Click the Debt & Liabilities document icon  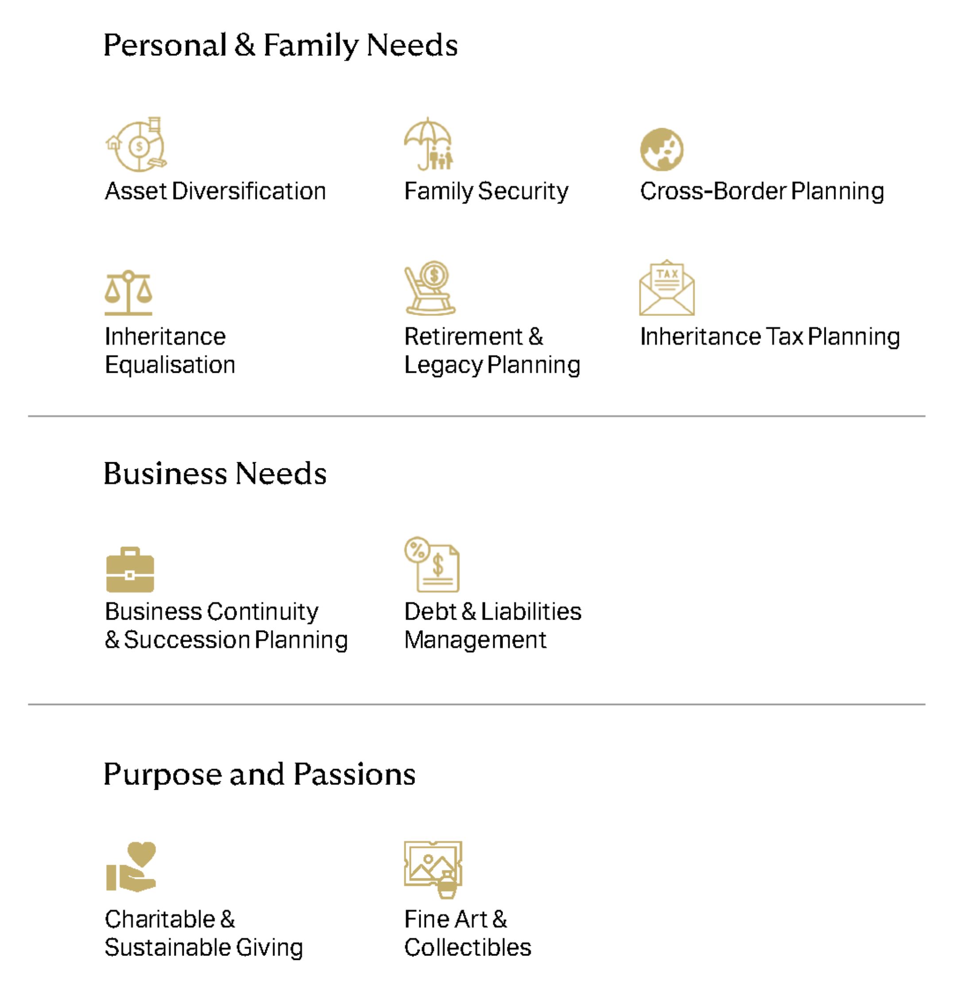coord(432,565)
